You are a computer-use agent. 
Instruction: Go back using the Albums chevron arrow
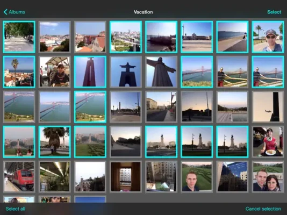[x=5, y=12]
